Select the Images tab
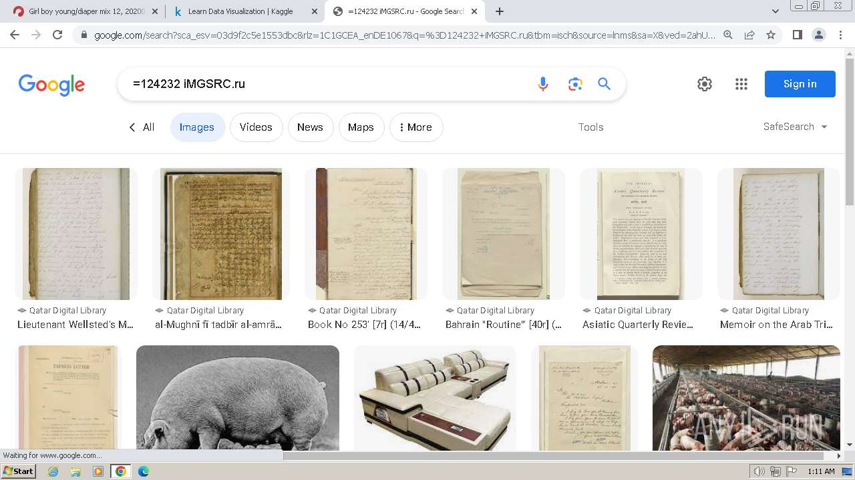Image resolution: width=855 pixels, height=480 pixels. 197,127
